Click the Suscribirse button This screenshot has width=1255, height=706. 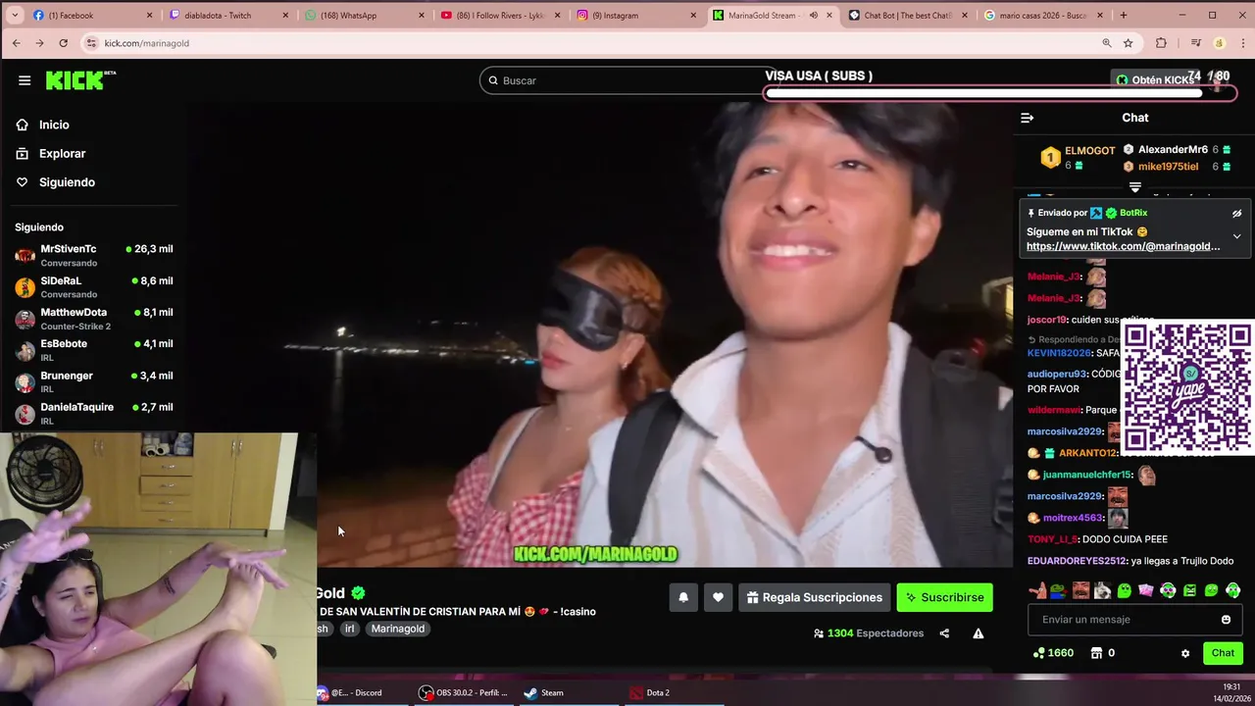[x=944, y=597]
